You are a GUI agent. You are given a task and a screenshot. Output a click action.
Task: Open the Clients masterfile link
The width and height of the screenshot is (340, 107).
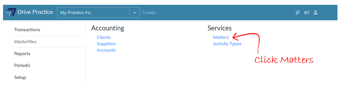coord(104,37)
